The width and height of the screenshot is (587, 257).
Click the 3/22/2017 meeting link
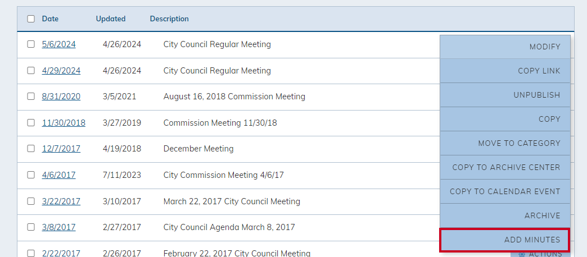click(x=61, y=201)
